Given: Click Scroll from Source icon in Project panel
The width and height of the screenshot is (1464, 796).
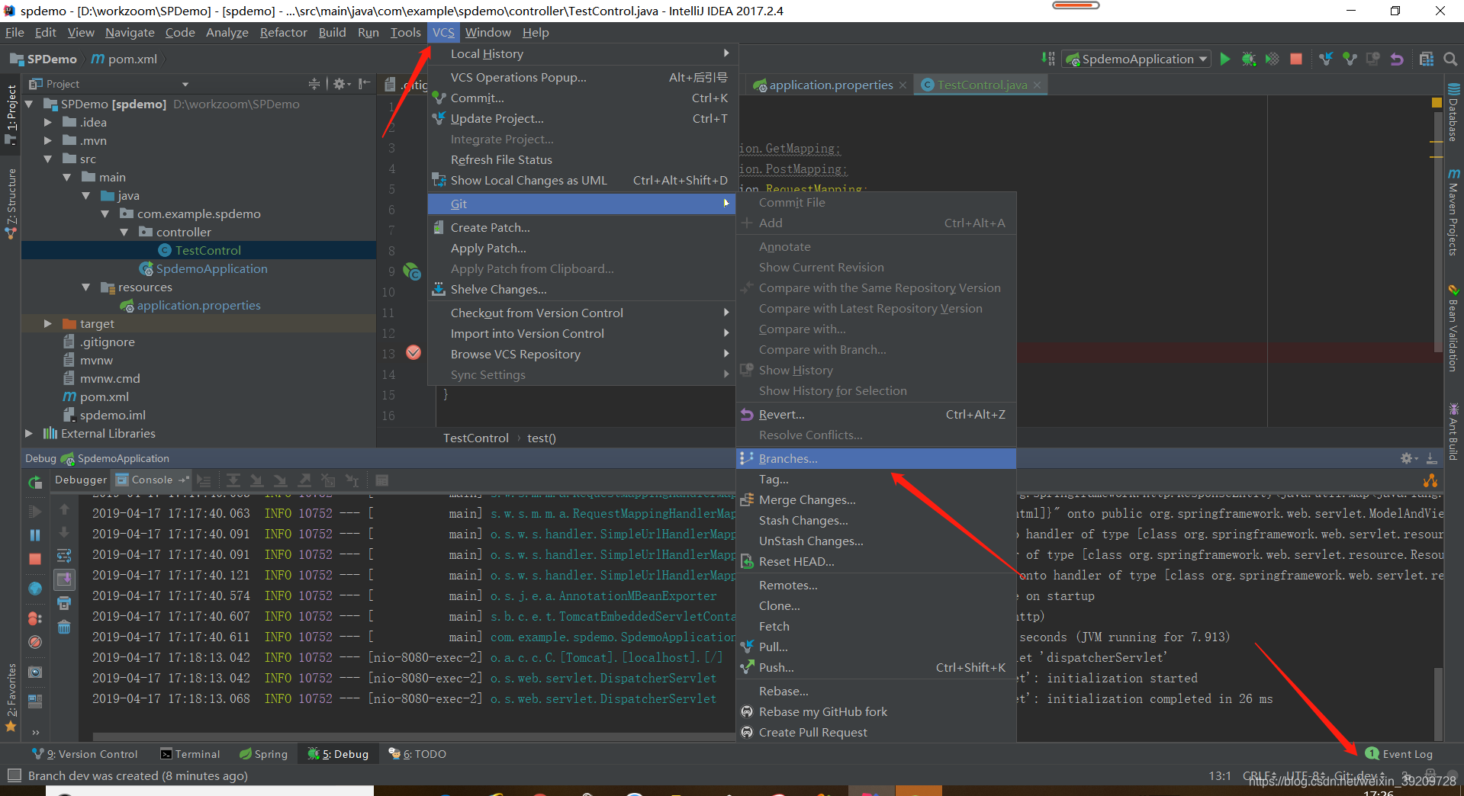Looking at the screenshot, I should [x=314, y=84].
